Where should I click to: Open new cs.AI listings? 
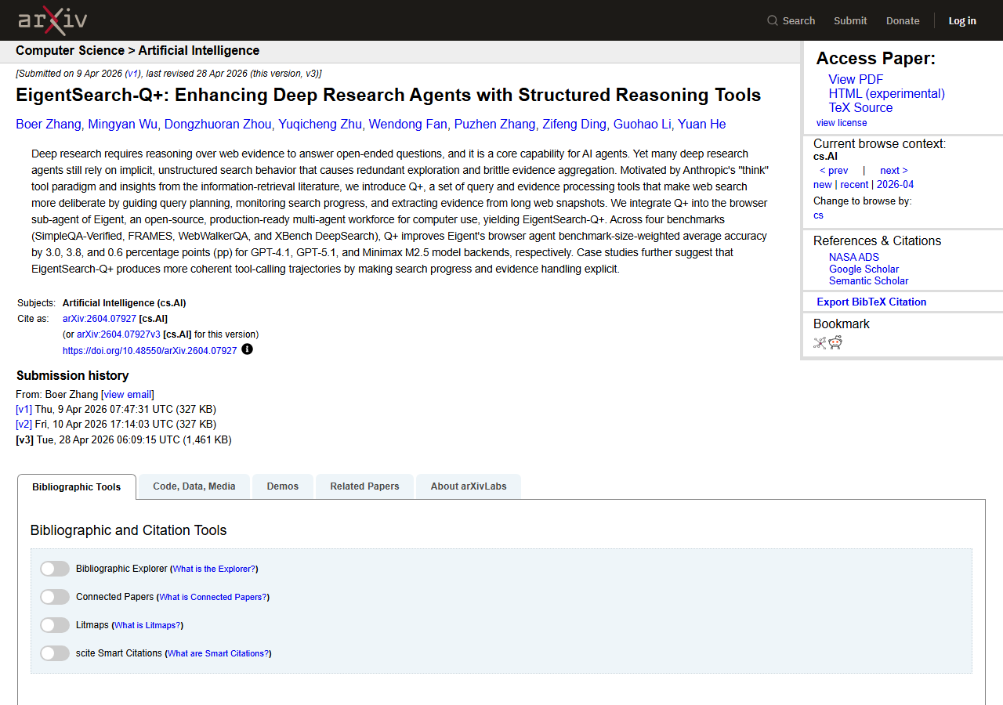pyautogui.click(x=823, y=185)
